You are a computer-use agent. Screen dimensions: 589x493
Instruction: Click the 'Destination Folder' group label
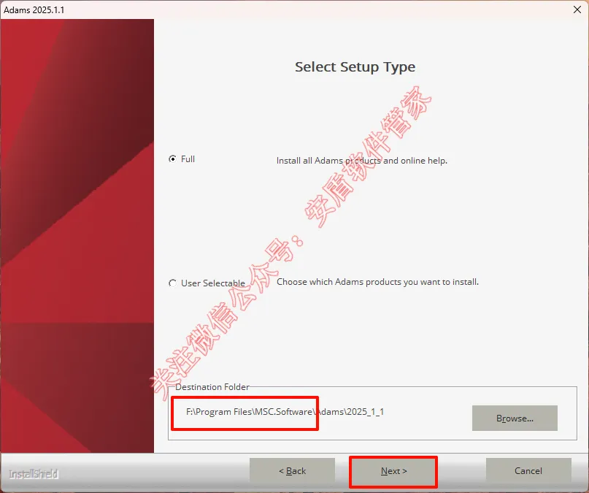tap(212, 386)
